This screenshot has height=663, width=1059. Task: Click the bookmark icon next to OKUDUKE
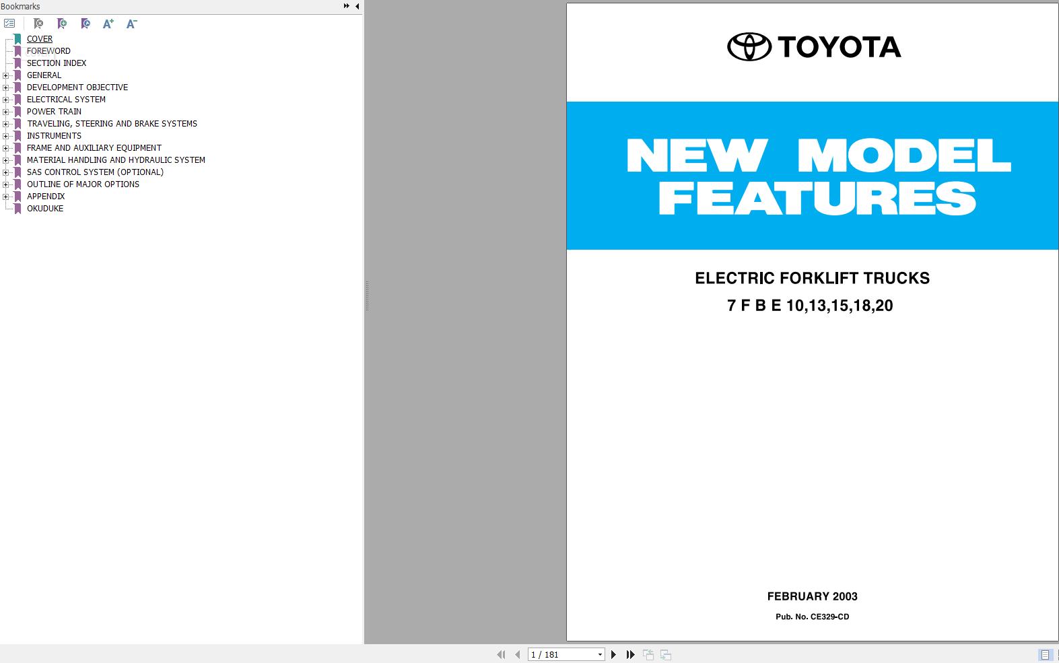(x=18, y=209)
